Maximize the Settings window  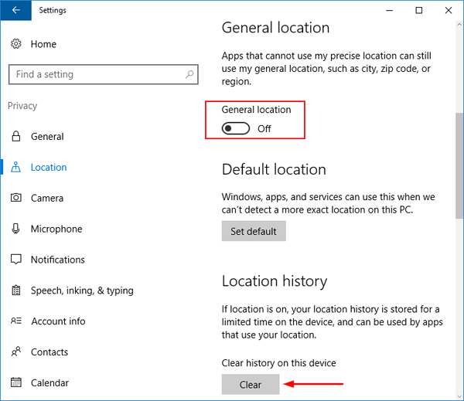pyautogui.click(x=418, y=11)
